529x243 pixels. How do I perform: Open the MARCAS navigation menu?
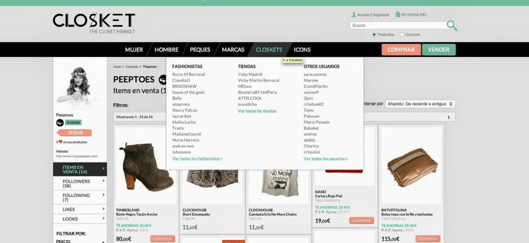point(233,50)
